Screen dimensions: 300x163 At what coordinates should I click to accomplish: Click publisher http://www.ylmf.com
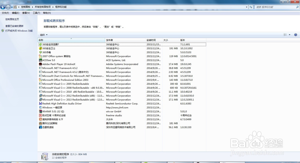tap(117, 107)
